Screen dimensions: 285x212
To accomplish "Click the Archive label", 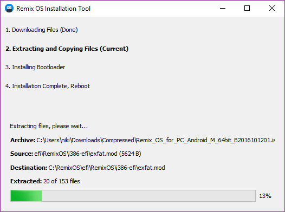I will pos(23,140).
